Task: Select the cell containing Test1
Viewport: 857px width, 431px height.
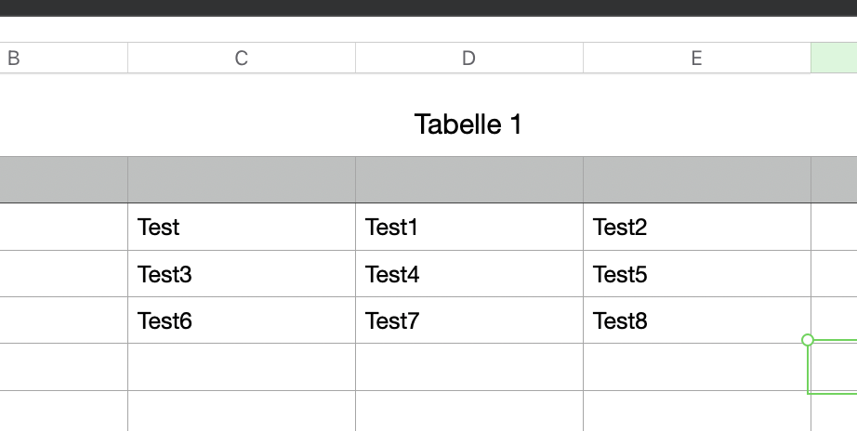Action: coord(468,227)
